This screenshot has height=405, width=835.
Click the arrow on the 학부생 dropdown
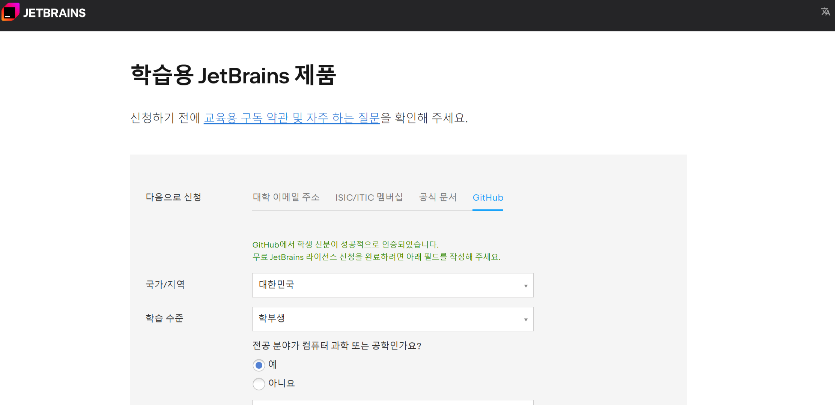tap(526, 319)
